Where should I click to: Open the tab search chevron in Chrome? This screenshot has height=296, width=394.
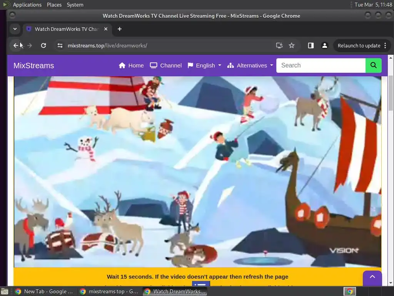tap(15, 29)
